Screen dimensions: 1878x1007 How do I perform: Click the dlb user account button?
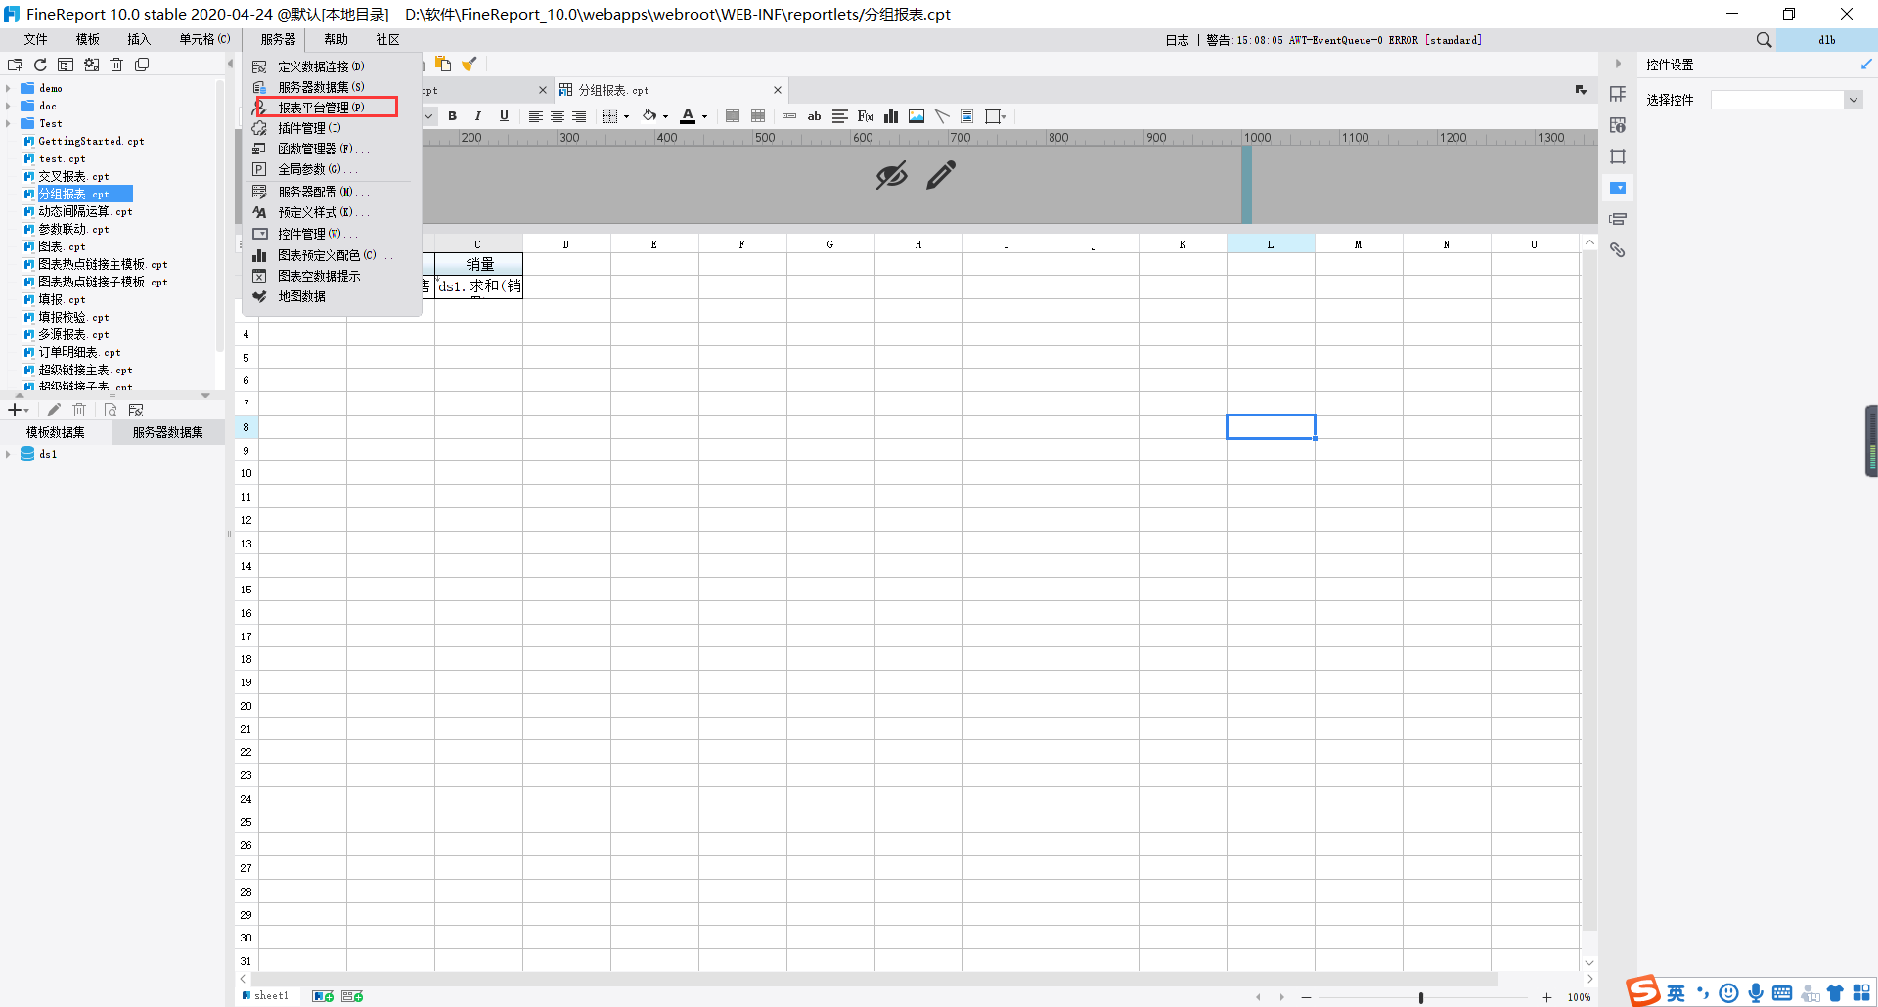[1826, 40]
